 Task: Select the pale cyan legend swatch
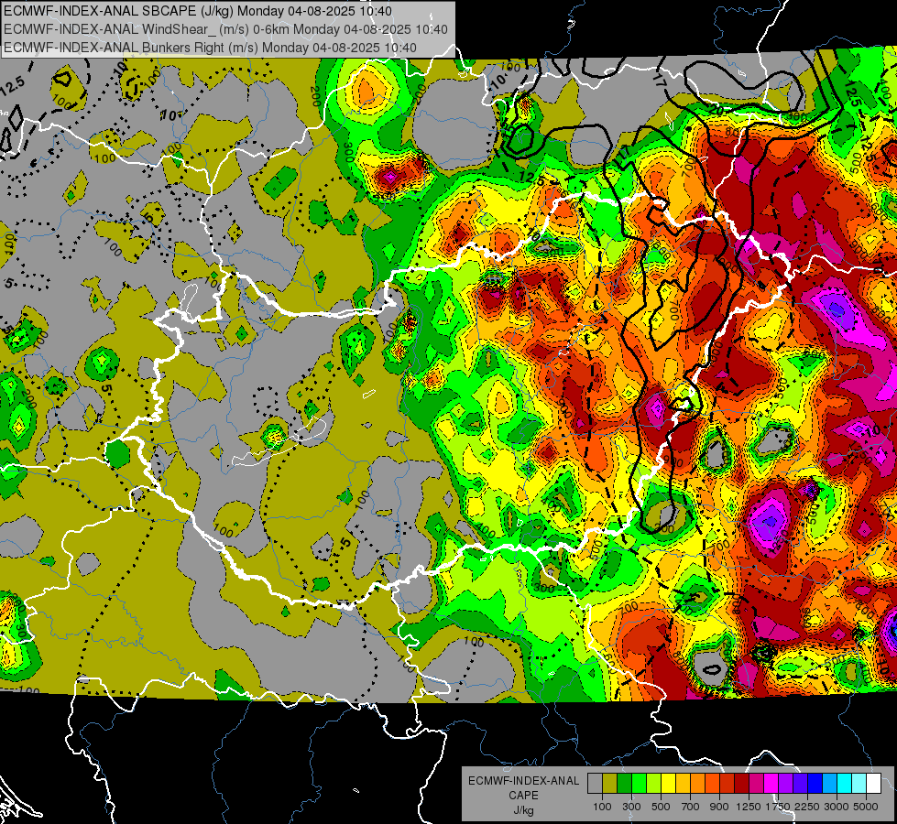[x=859, y=783]
